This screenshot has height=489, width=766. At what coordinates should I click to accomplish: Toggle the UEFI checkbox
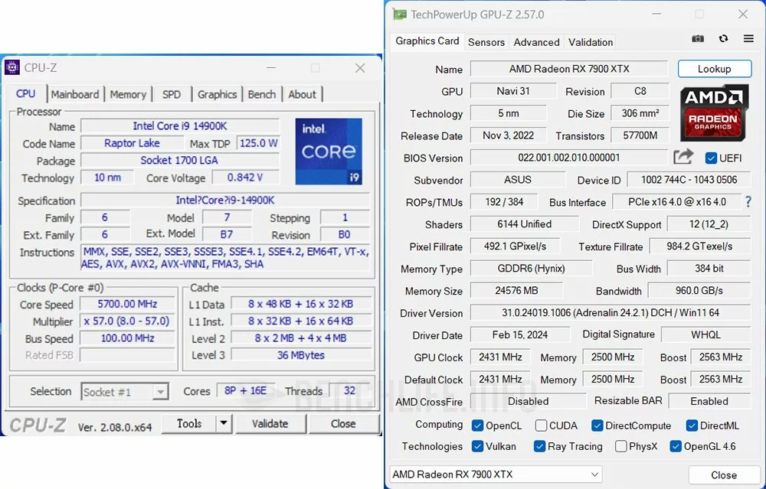coord(711,158)
